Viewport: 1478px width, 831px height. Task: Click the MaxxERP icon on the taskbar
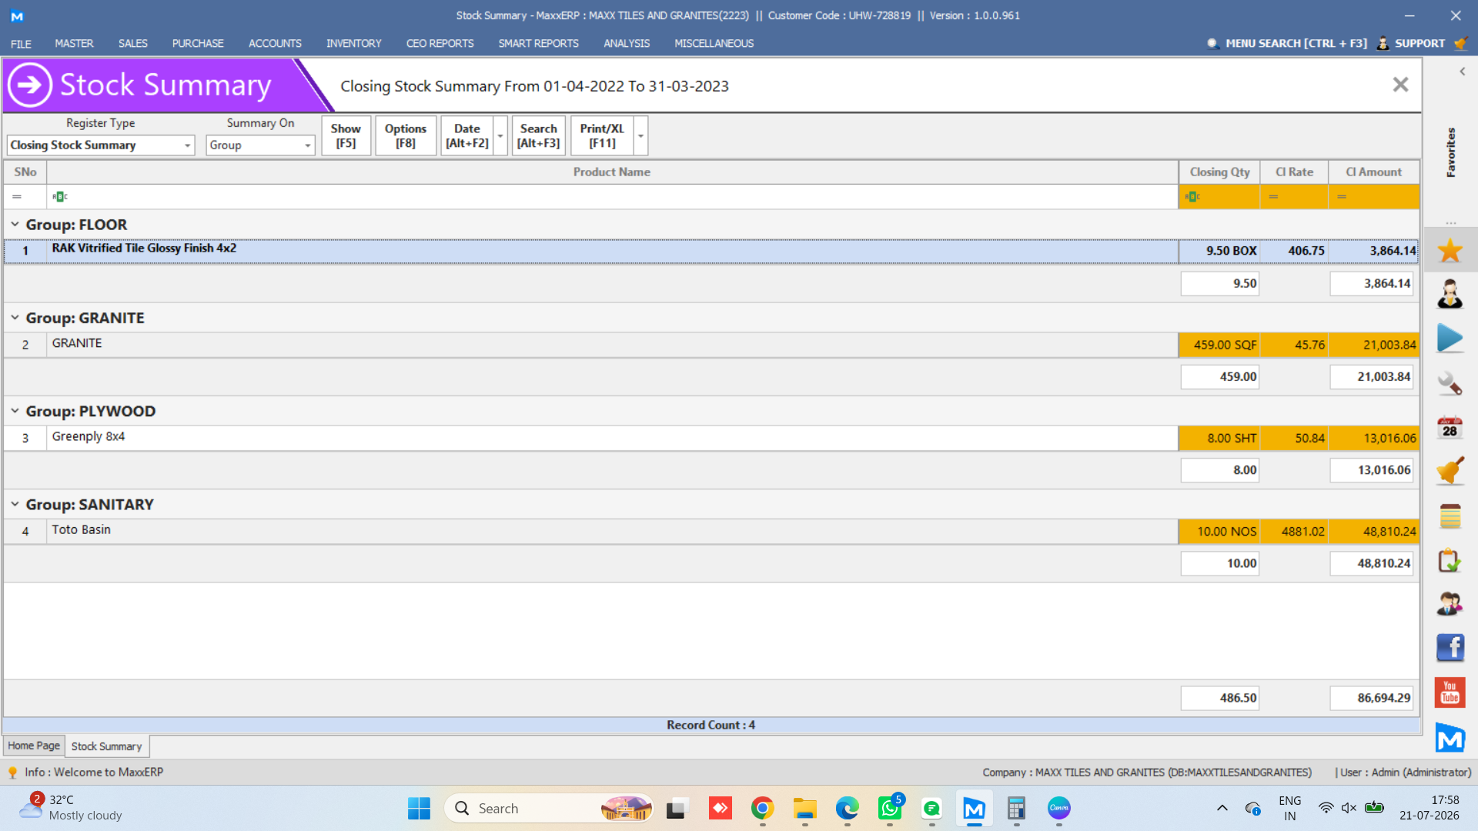pyautogui.click(x=975, y=809)
